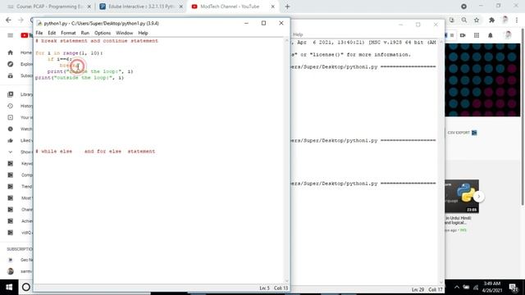Viewport: 525px width, 295px height.
Task: Click the YouTube create video camera icon
Action: (x=463, y=35)
